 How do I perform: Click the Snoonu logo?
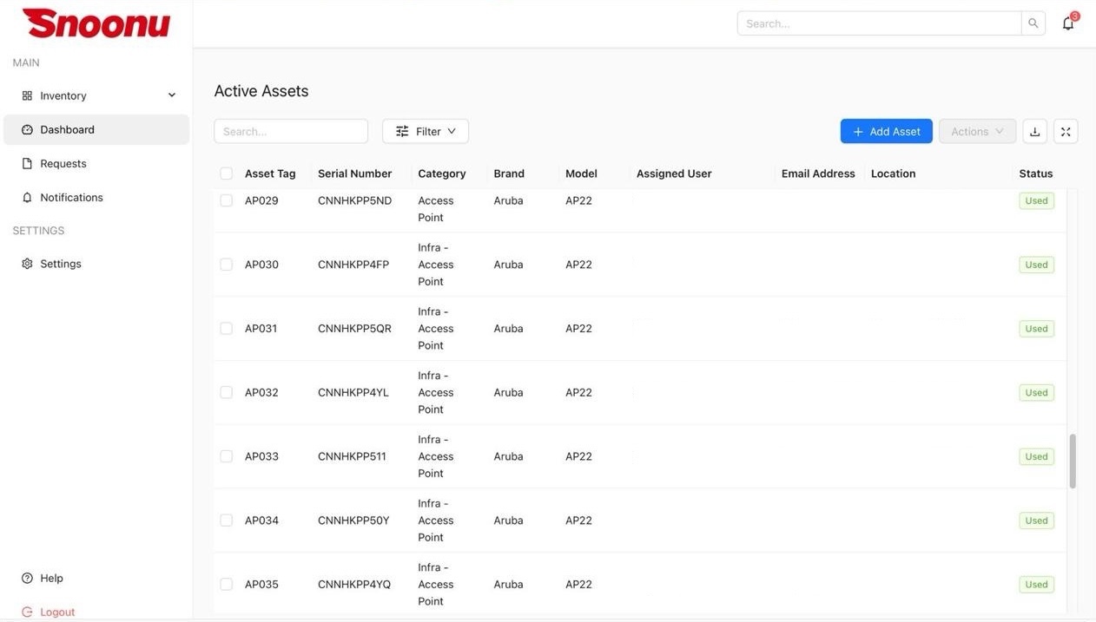pos(96,23)
